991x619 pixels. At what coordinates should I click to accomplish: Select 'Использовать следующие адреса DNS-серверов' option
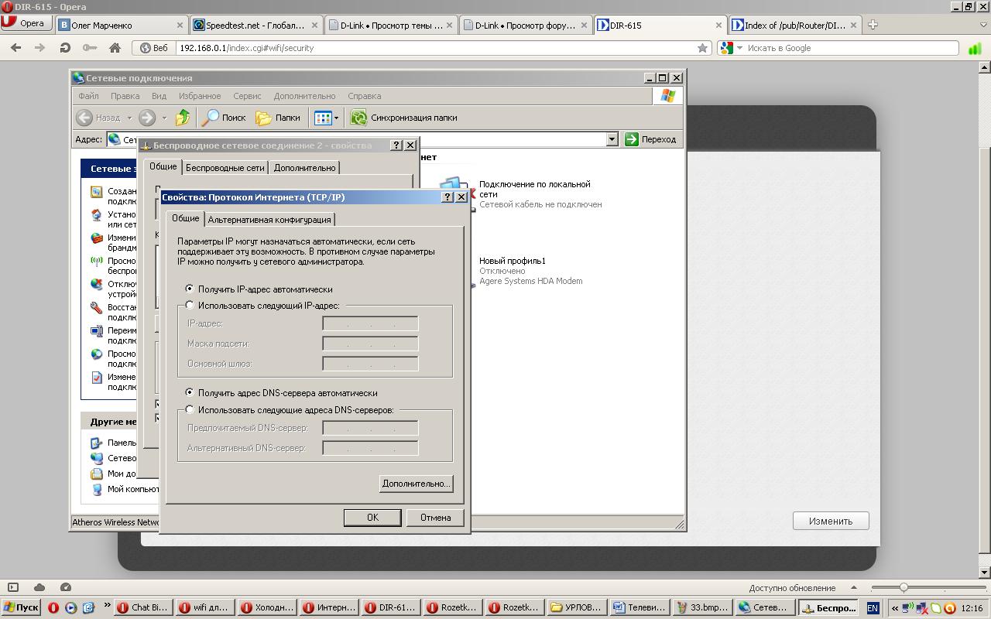190,410
